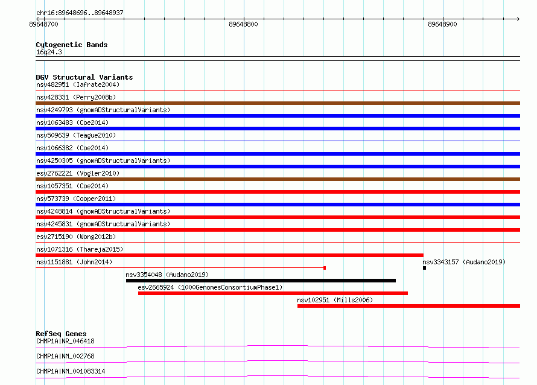Open esv2665924 (1000GenomesConsortiumPhase1) label
The height and width of the screenshot is (385, 537).
coord(211,287)
